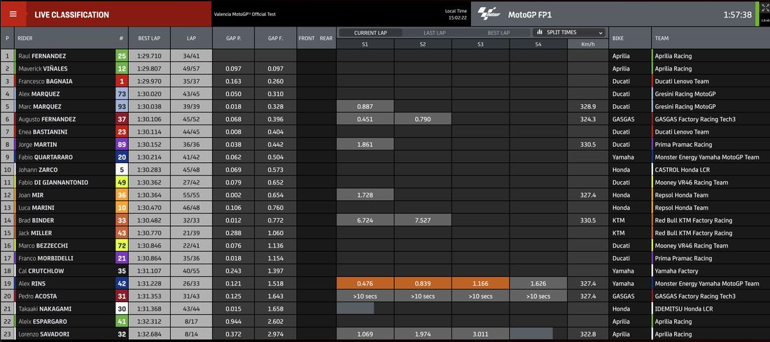The height and width of the screenshot is (342, 770).
Task: Click the Bike column header
Action: point(630,38)
